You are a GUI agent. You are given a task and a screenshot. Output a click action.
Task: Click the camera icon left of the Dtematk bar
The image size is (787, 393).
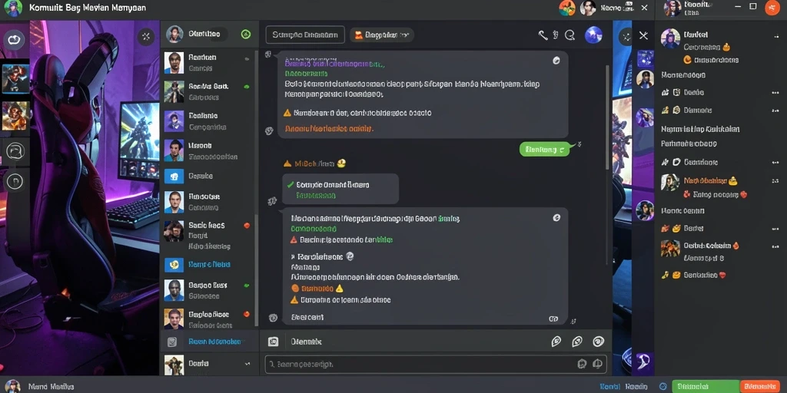[273, 342]
